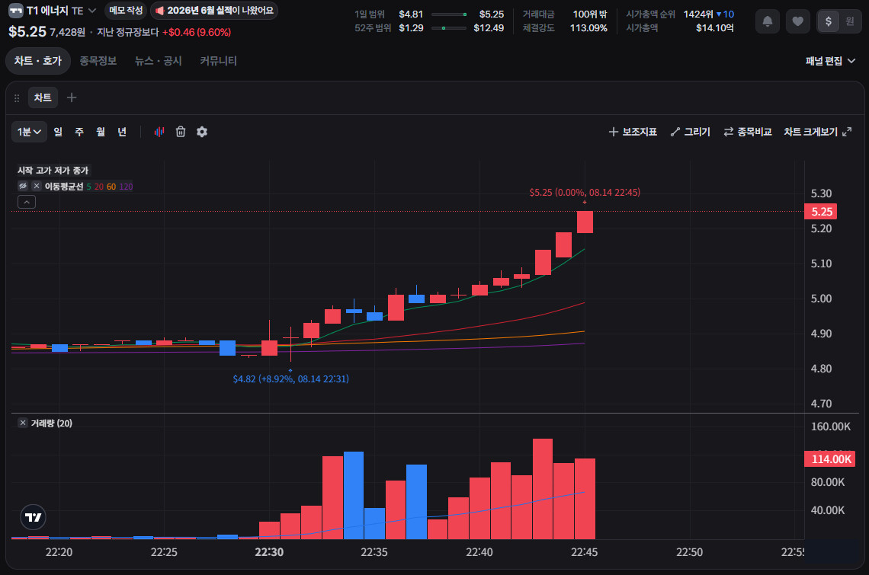This screenshot has width=869, height=575.
Task: Click the panel drag handle dots
Action: (17, 98)
